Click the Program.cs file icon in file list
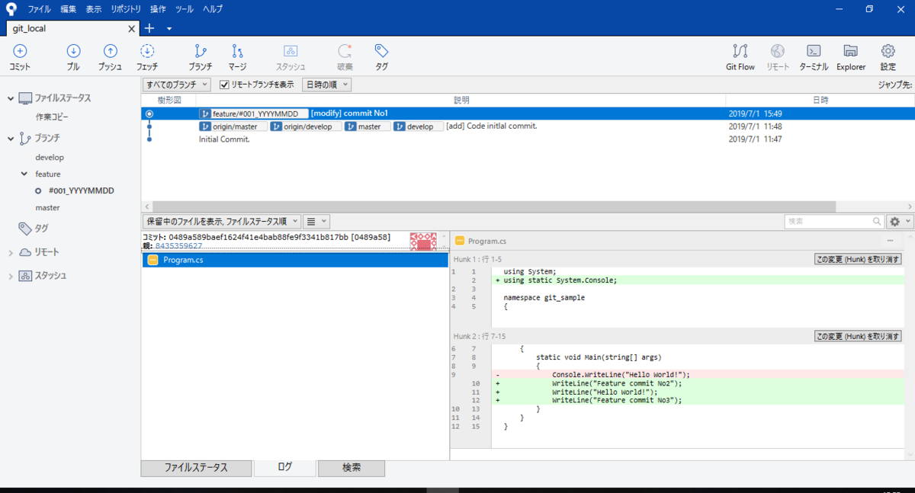 152,260
